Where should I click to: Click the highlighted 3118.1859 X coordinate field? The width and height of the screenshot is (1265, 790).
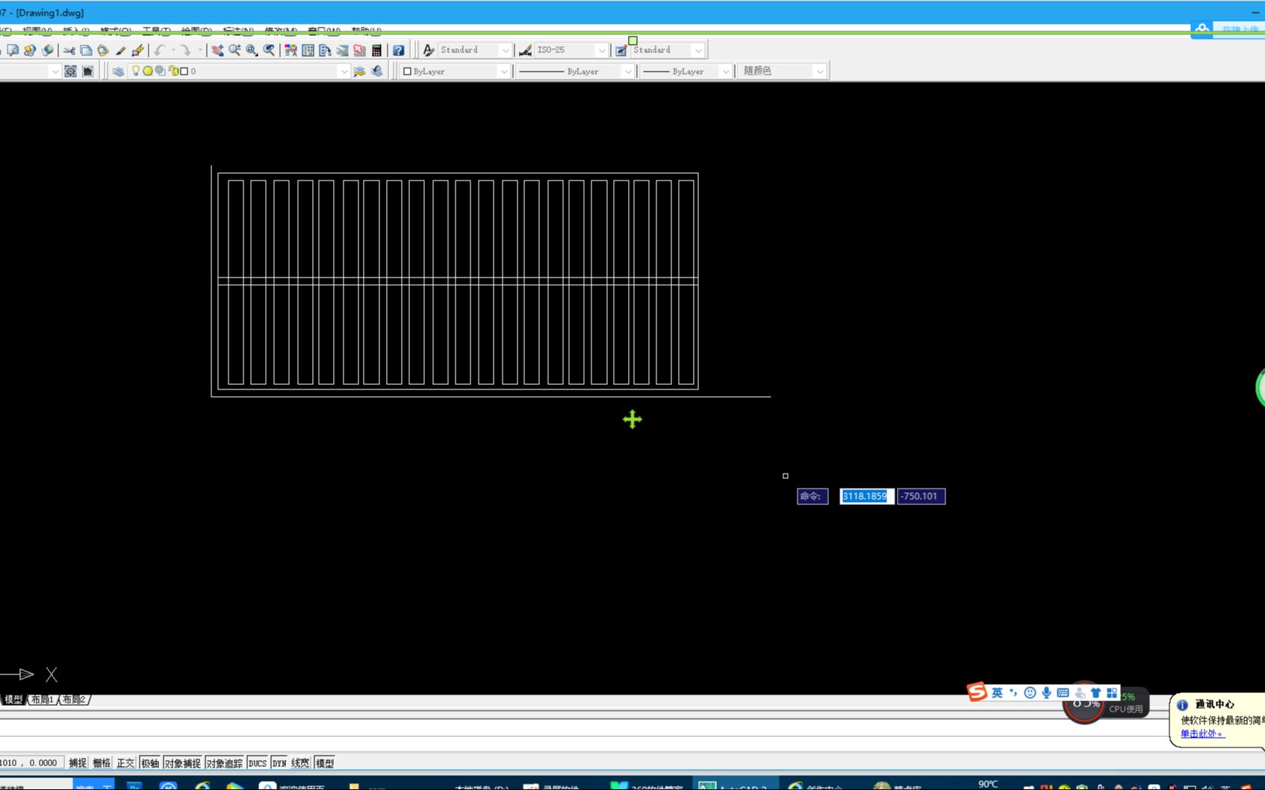(x=866, y=496)
